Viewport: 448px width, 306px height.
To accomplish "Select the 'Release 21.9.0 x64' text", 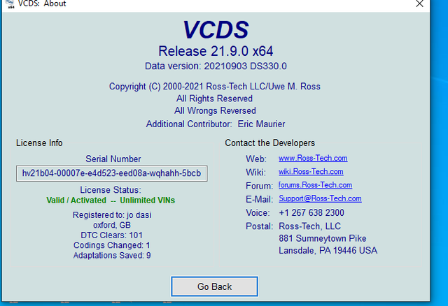I will click(x=216, y=51).
